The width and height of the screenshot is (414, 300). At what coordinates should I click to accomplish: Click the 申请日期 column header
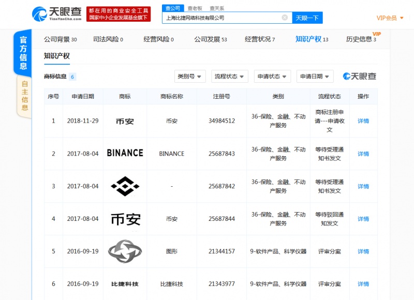click(83, 96)
